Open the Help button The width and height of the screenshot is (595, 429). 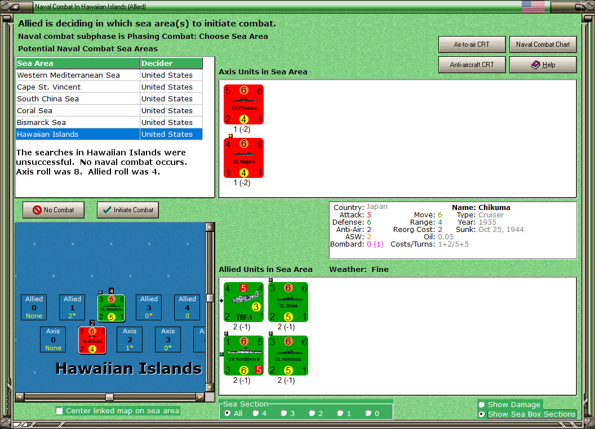click(x=543, y=65)
